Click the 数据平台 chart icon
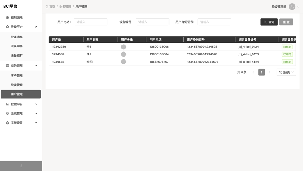This screenshot has height=171, width=303. pyautogui.click(x=7, y=104)
